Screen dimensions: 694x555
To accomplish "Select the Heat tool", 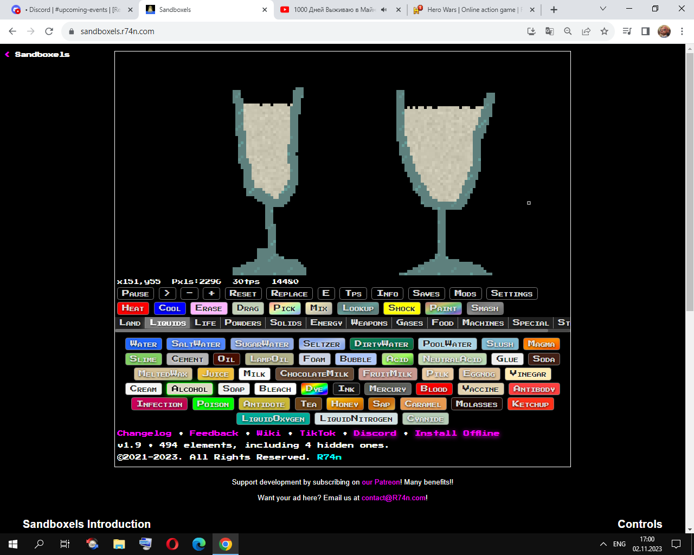I will tap(133, 308).
